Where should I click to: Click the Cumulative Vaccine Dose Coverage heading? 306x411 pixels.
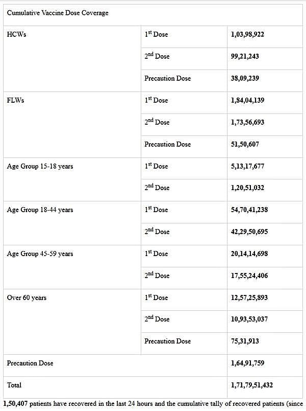(x=58, y=13)
